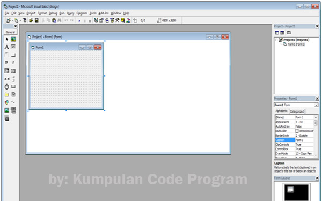
Task: Select the FileListBox control tool
Action: point(13,94)
